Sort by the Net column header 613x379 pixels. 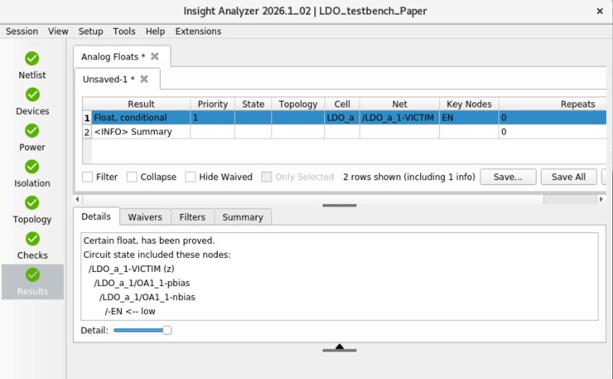pos(399,104)
